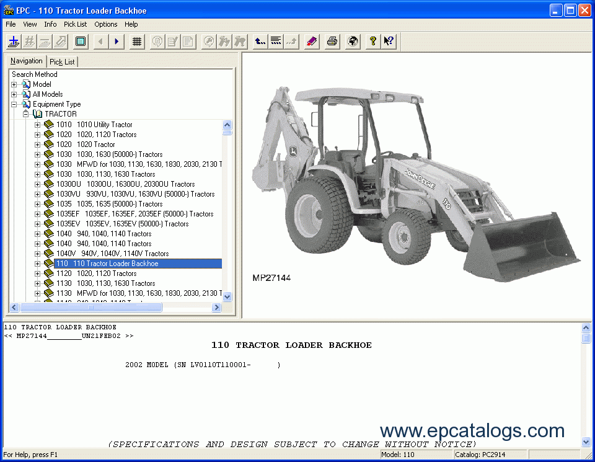Click the book icon beside 1010 Utility Tractor
Viewport: 595px width, 462px height.
48,125
